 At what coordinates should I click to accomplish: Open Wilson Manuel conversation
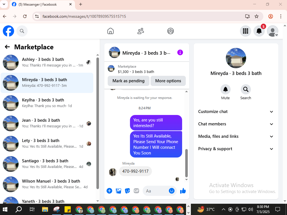(47, 184)
